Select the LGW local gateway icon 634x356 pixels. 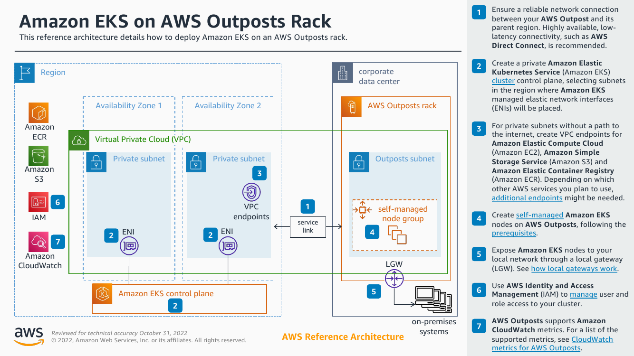point(394,279)
